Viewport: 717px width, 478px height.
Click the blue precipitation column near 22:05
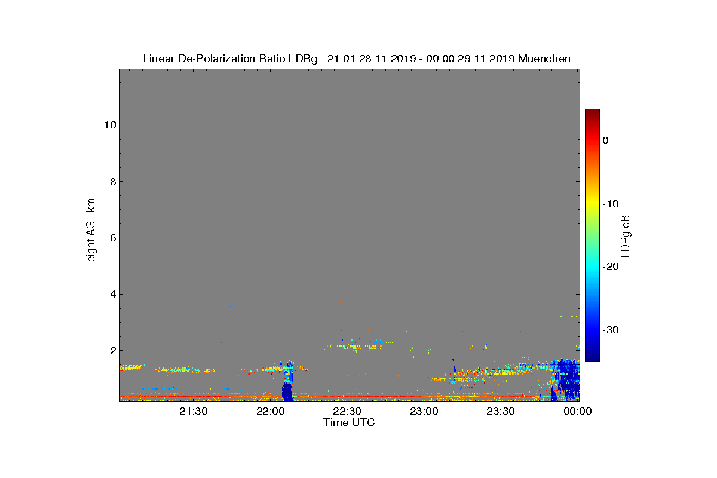pos(288,382)
